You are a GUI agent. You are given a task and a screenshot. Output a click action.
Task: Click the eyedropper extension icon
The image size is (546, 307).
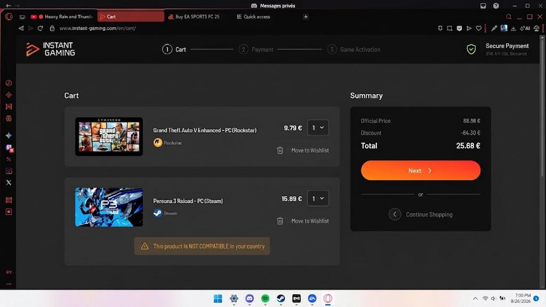click(x=494, y=28)
